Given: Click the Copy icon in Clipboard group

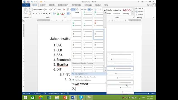Looking at the screenshot, I should coord(30,11).
